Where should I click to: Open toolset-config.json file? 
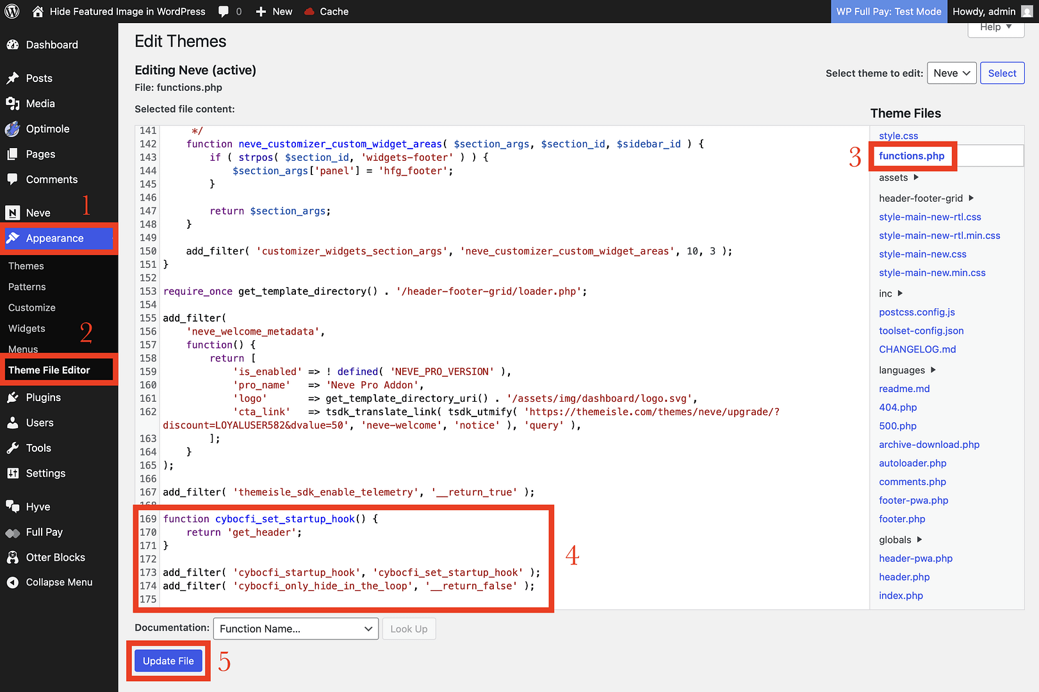tap(921, 331)
